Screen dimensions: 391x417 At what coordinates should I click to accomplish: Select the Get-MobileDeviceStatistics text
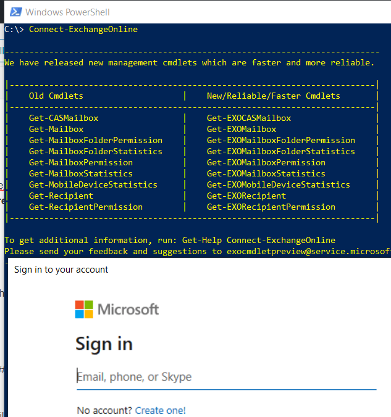click(x=93, y=184)
